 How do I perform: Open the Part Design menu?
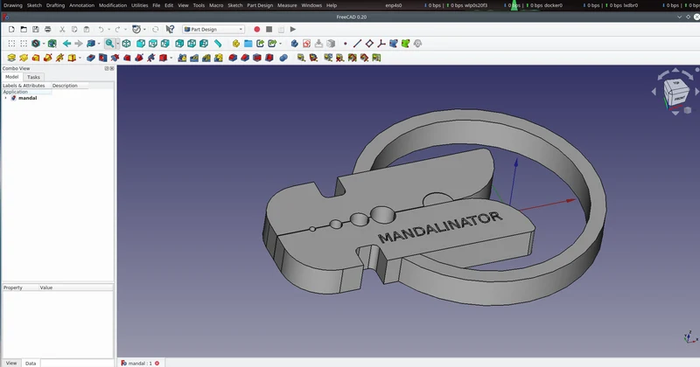tap(260, 5)
